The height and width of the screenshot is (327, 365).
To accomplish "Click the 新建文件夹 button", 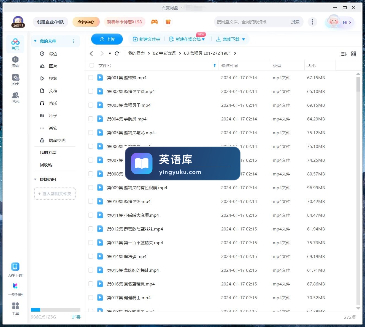I will [x=147, y=39].
